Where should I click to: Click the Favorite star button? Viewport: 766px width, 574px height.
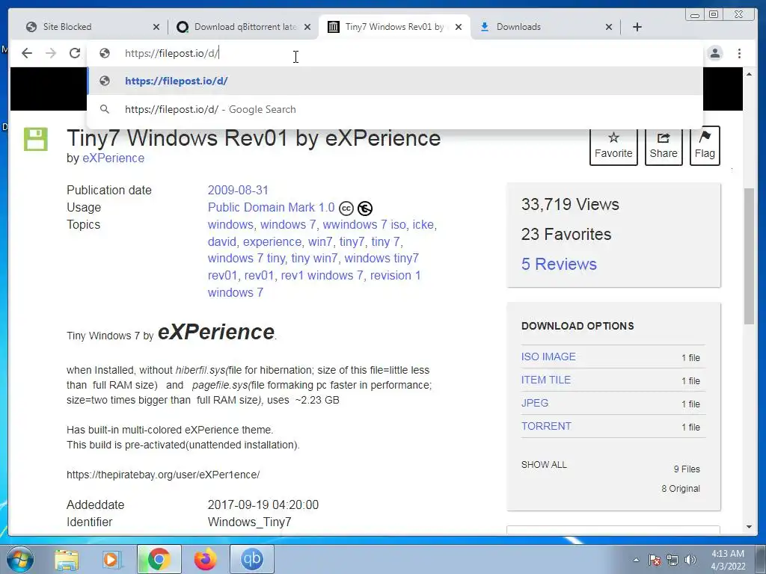(x=613, y=146)
